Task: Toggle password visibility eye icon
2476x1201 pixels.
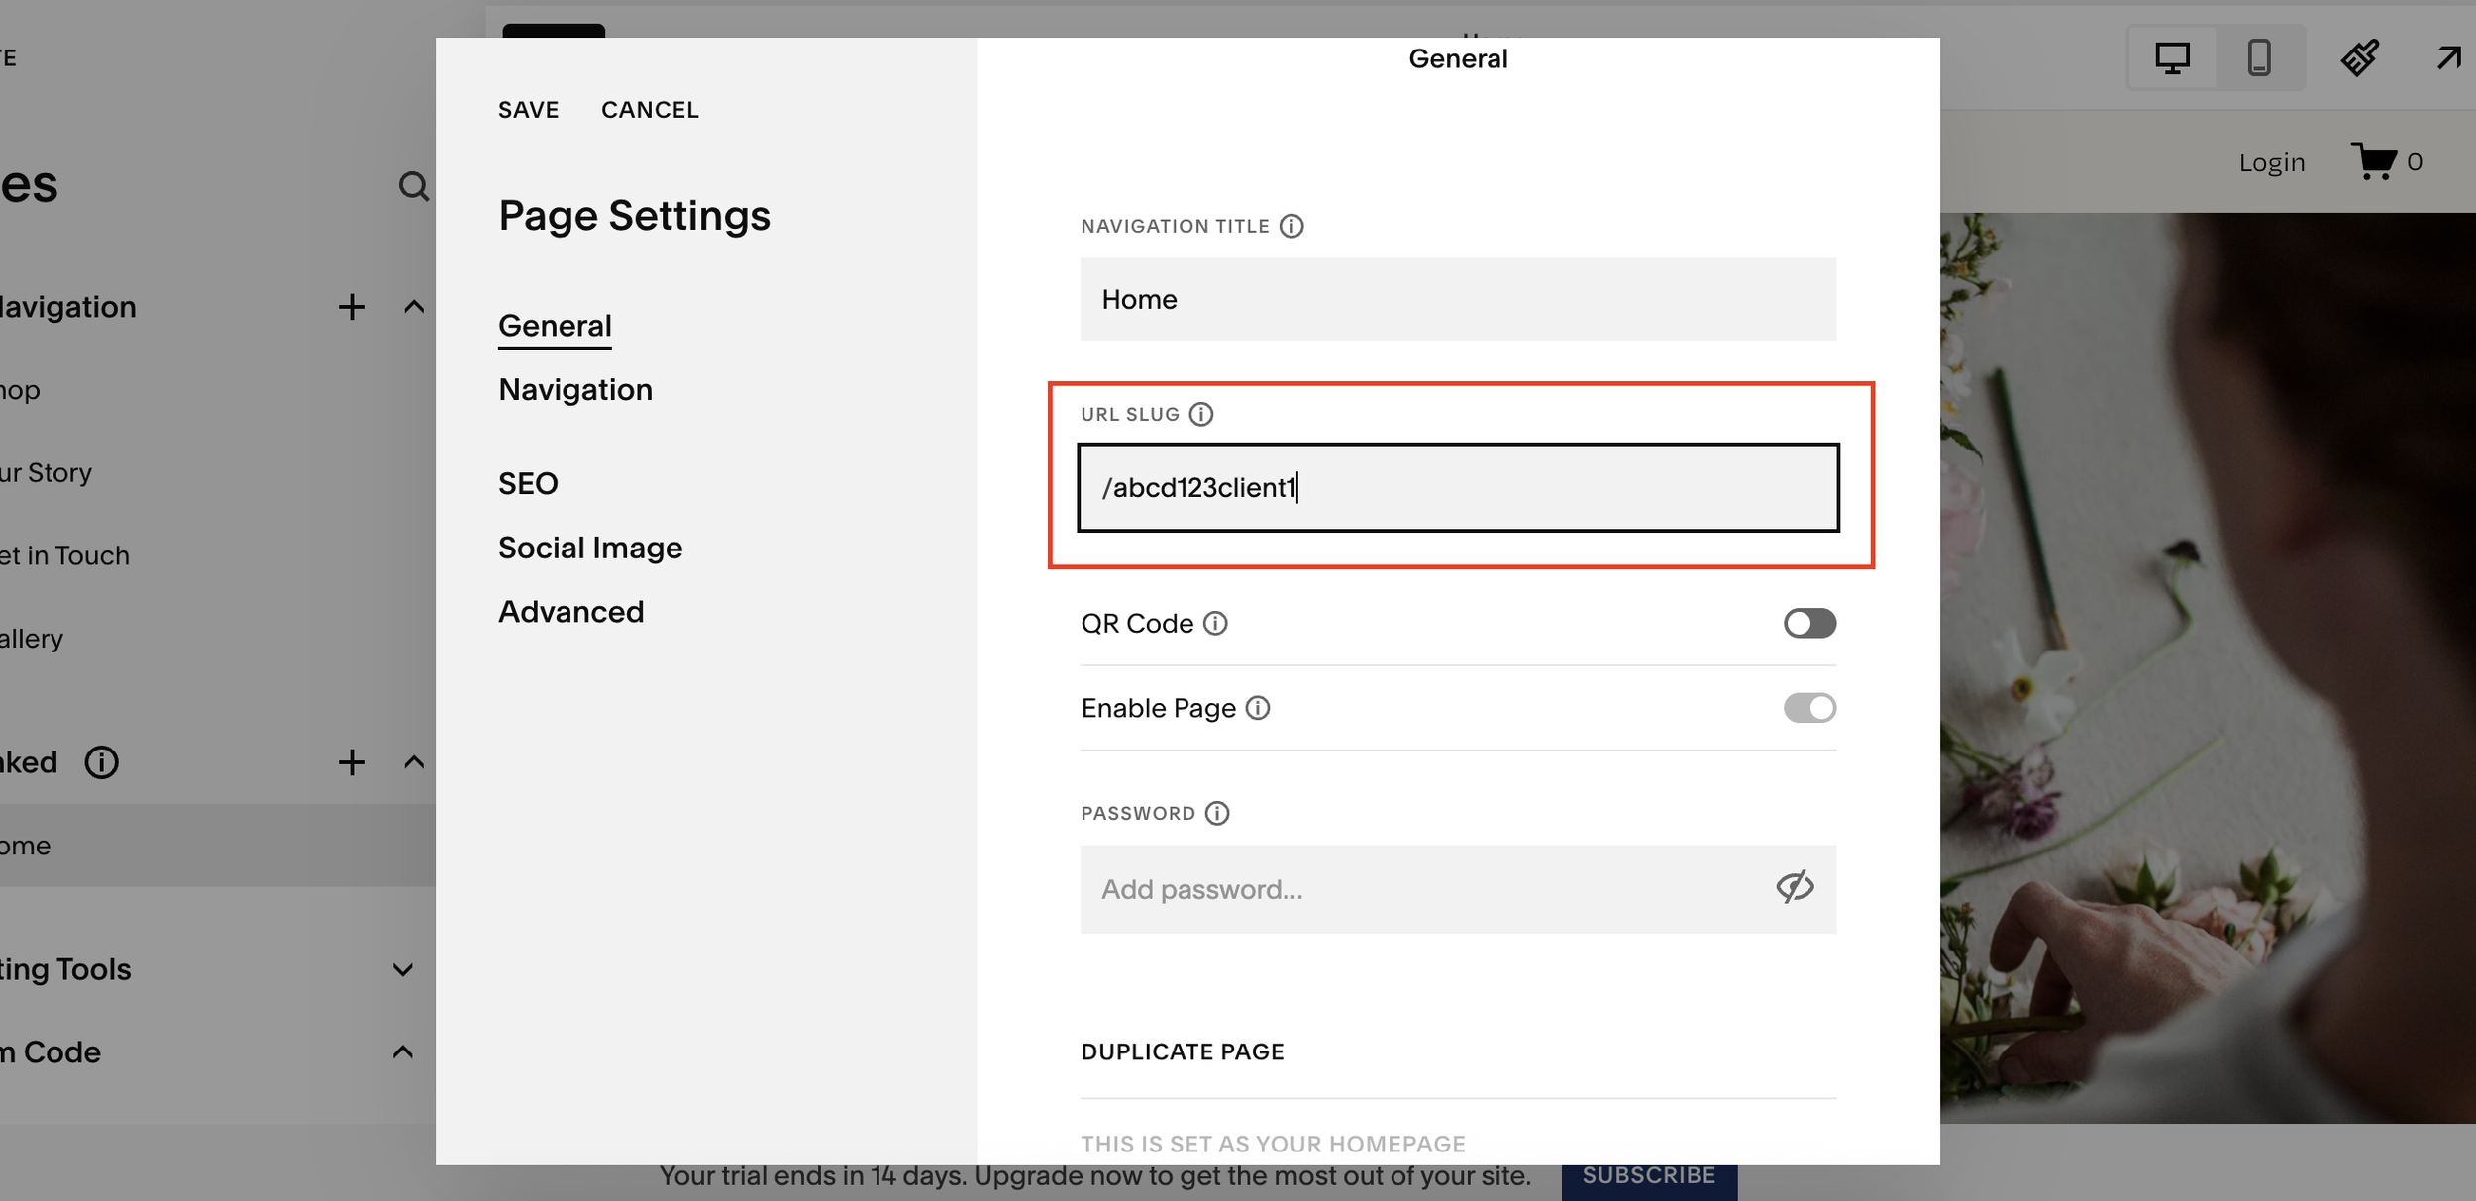Action: point(1794,887)
